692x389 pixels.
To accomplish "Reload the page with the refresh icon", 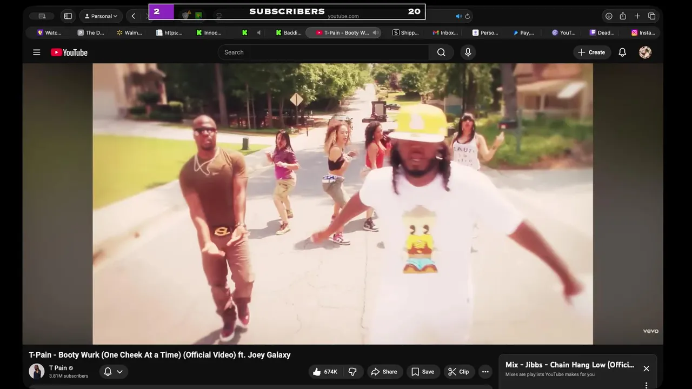I will (x=468, y=16).
